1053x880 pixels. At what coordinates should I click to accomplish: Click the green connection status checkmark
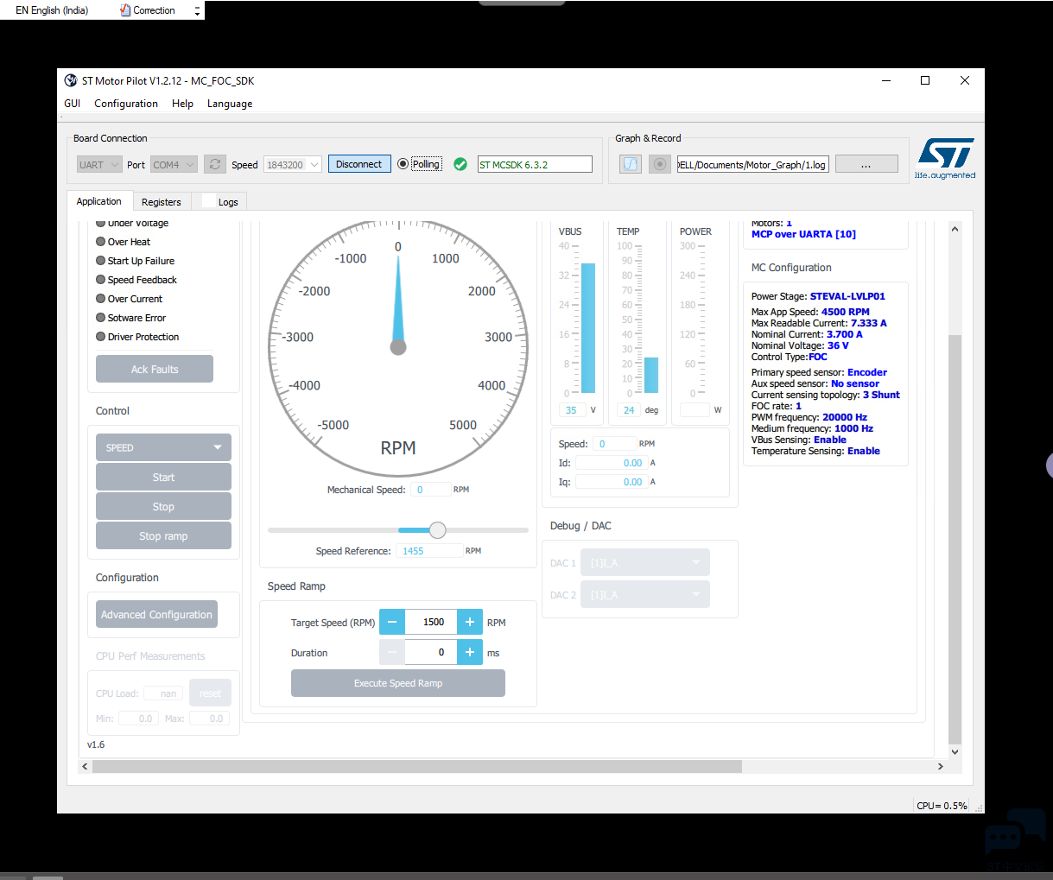coord(460,164)
